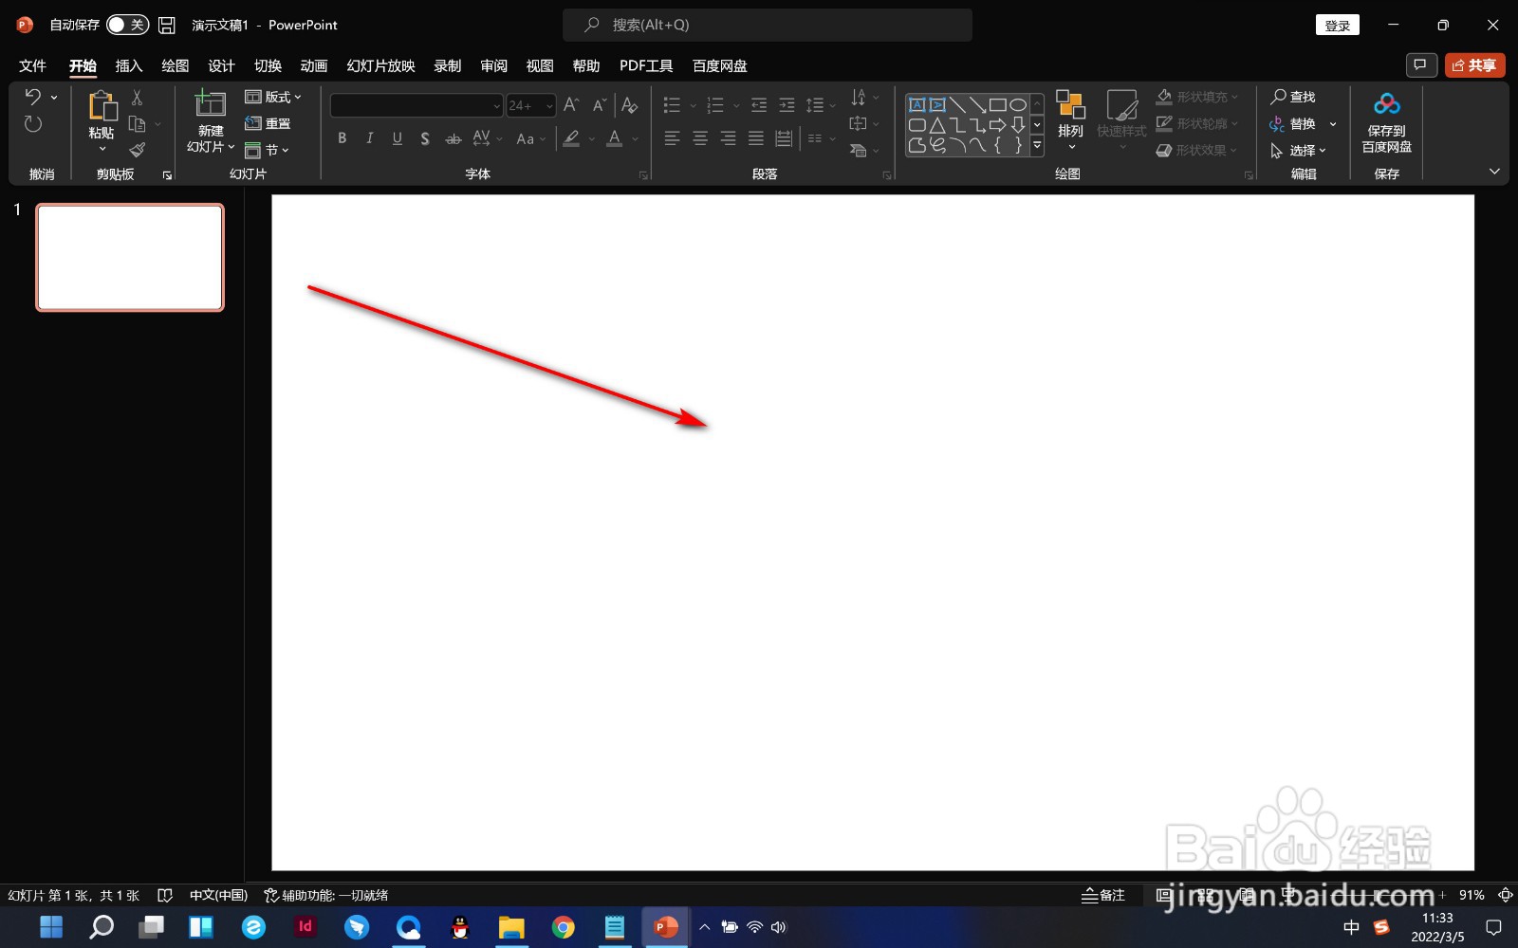This screenshot has width=1518, height=948.
Task: Decrease font size with smaller A icon
Action: [x=599, y=105]
